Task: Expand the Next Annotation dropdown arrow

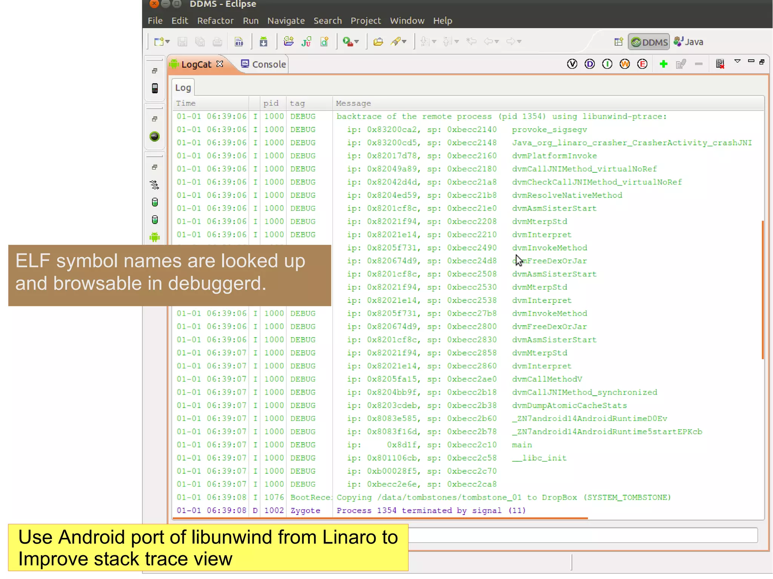Action: 434,41
